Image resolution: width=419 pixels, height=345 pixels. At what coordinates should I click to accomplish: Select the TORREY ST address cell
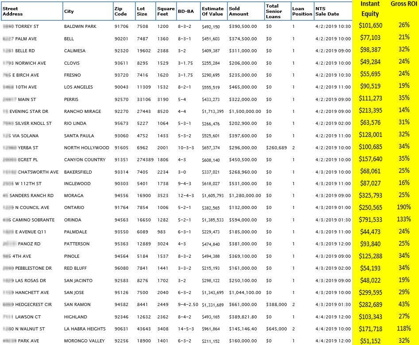(x=21, y=27)
